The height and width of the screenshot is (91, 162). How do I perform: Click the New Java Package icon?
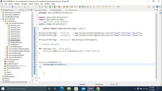coord(64,7)
